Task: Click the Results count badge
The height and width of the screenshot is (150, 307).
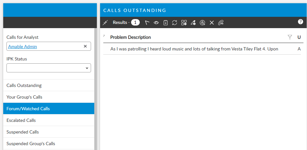Action: [x=135, y=22]
